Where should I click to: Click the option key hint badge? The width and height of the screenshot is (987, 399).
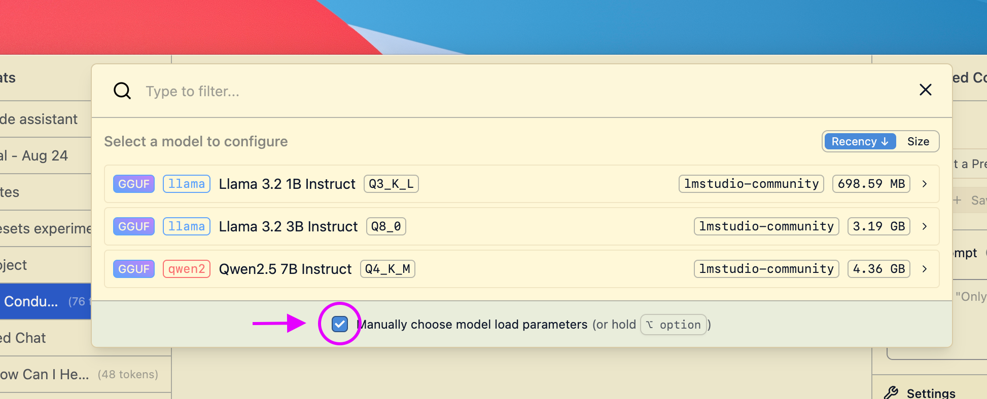coord(674,325)
